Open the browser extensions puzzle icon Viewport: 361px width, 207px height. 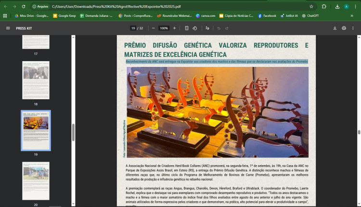point(324,7)
